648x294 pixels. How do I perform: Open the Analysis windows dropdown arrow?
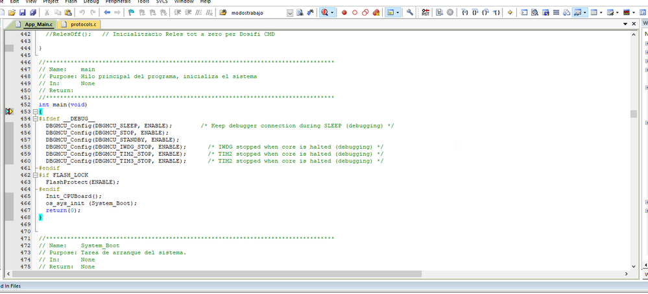(x=634, y=12)
